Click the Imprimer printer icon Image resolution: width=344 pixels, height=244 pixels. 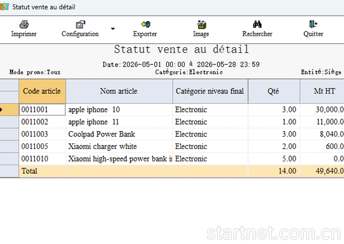click(x=24, y=24)
